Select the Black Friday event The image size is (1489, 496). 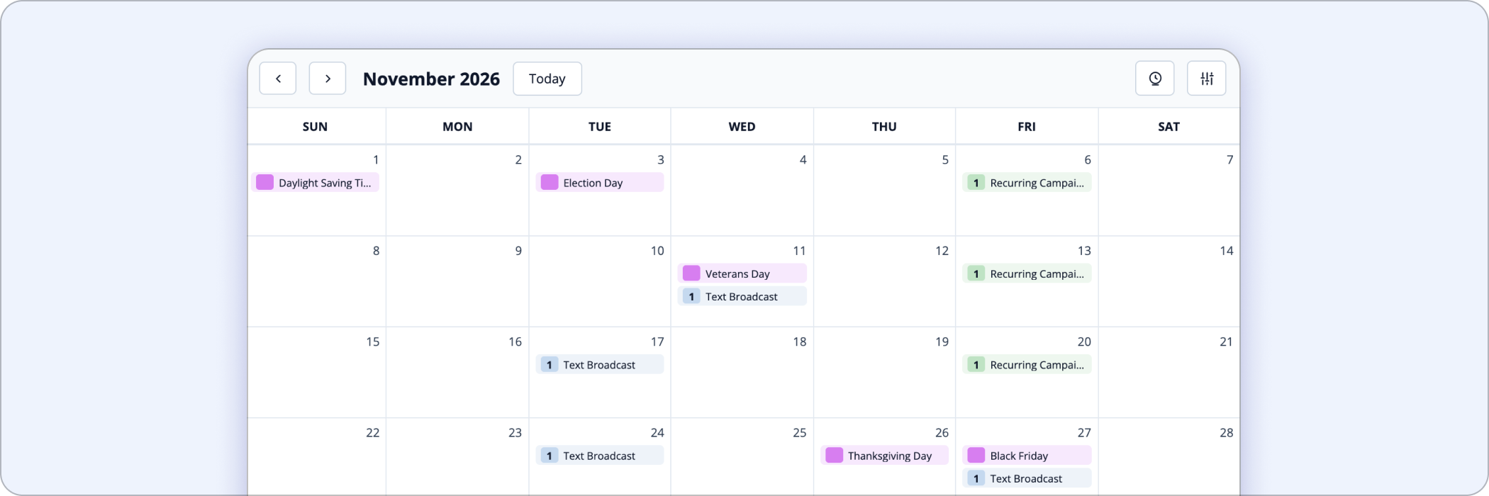[x=1027, y=456]
